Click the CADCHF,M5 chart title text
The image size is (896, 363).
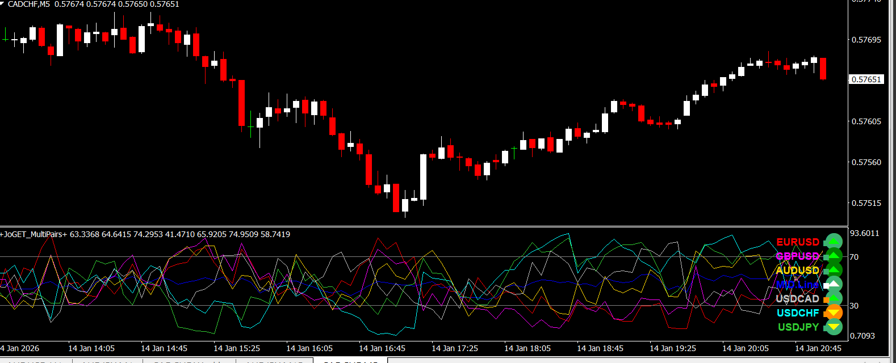point(28,4)
